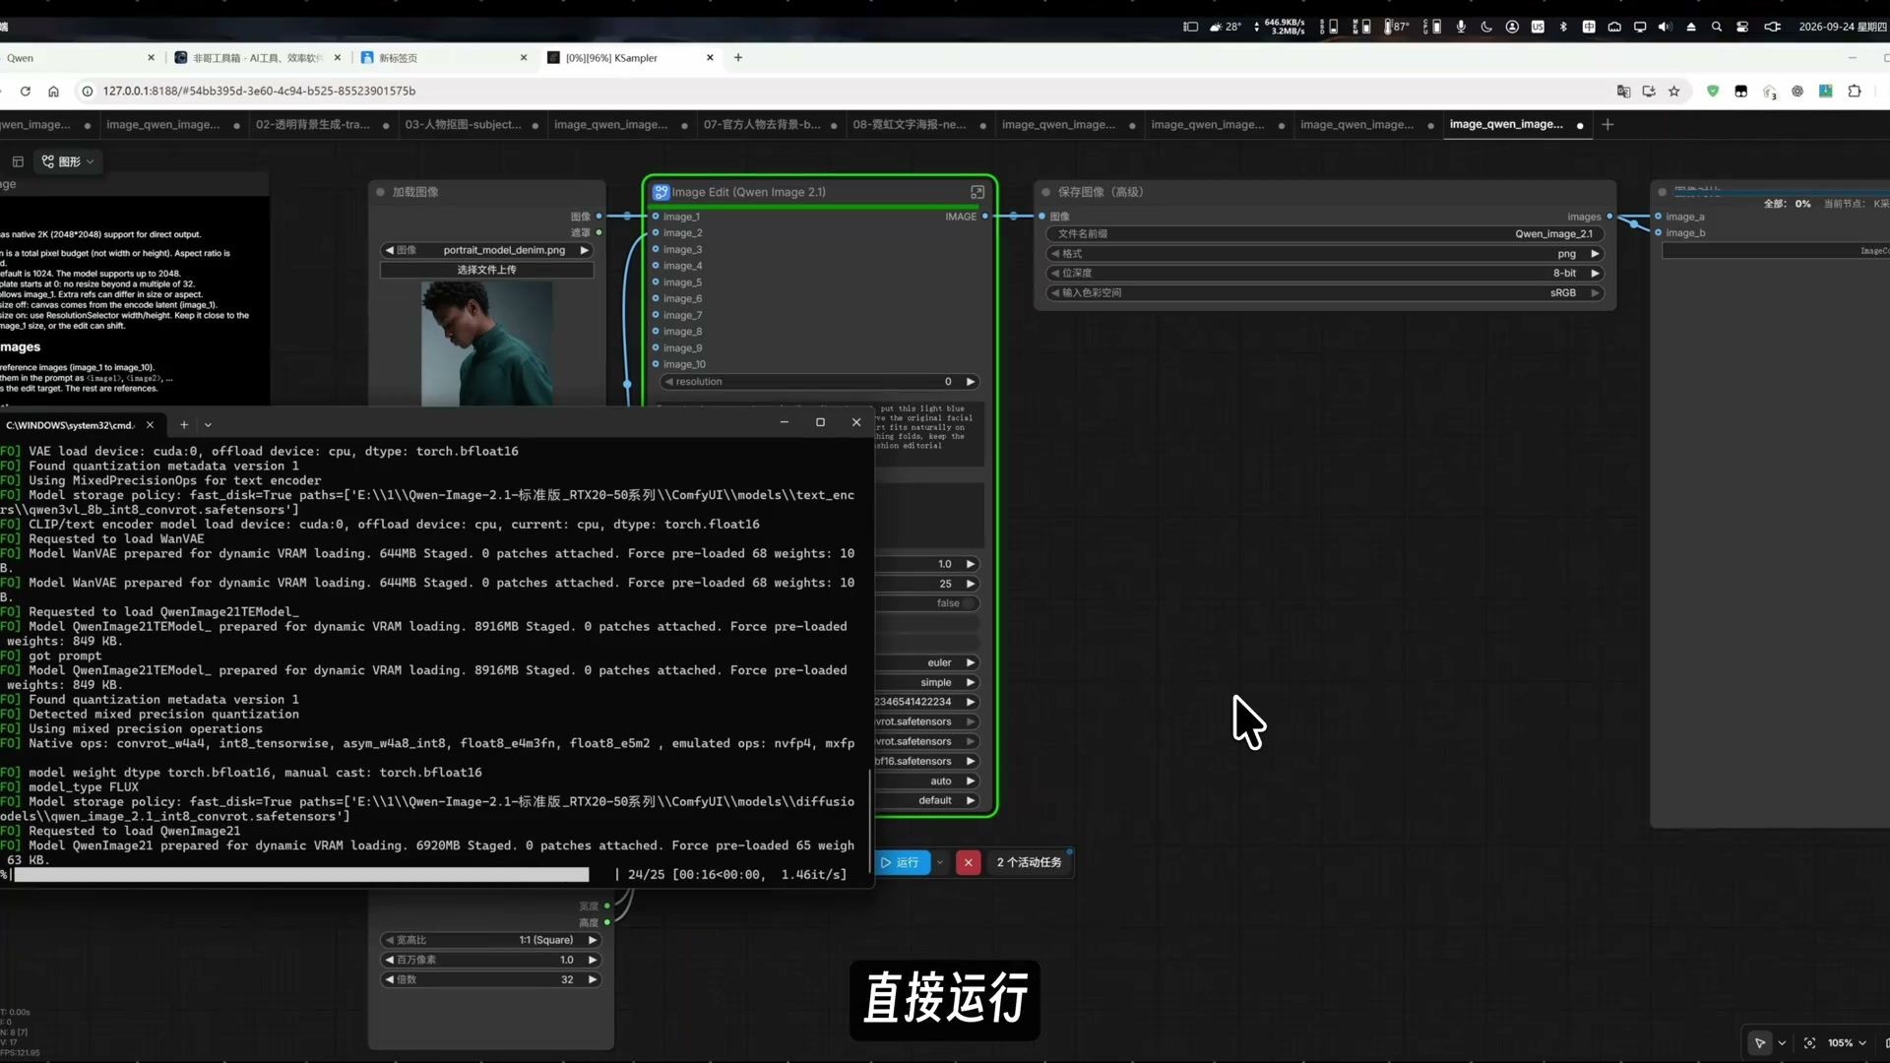Click 选择文件上传 upload button
This screenshot has height=1063, width=1890.
[x=486, y=270]
